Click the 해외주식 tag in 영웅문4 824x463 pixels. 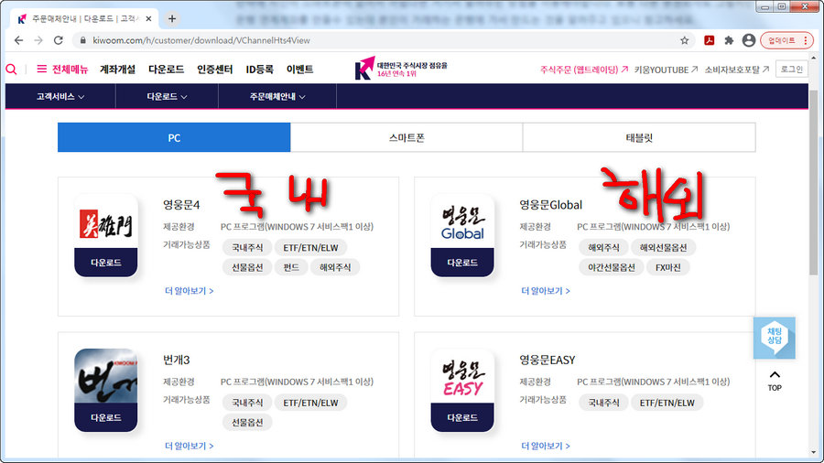click(335, 267)
